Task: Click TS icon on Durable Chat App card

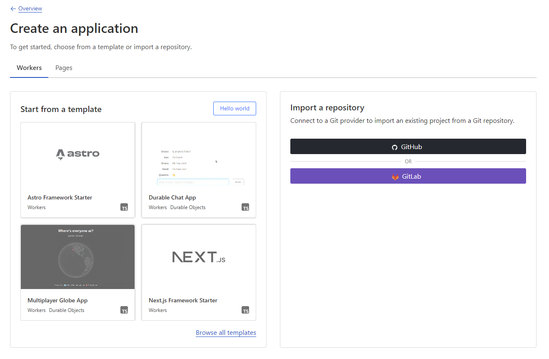Action: [245, 207]
